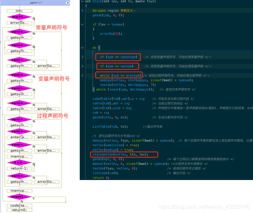This screenshot has height=213, width=253.
Task: Select the 'return-1;' flowchart box
Action: 20,169
